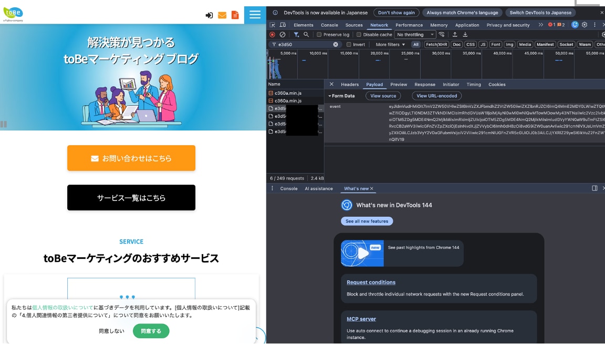The width and height of the screenshot is (605, 344).
Task: Open DevTools settings gear
Action: point(585,25)
